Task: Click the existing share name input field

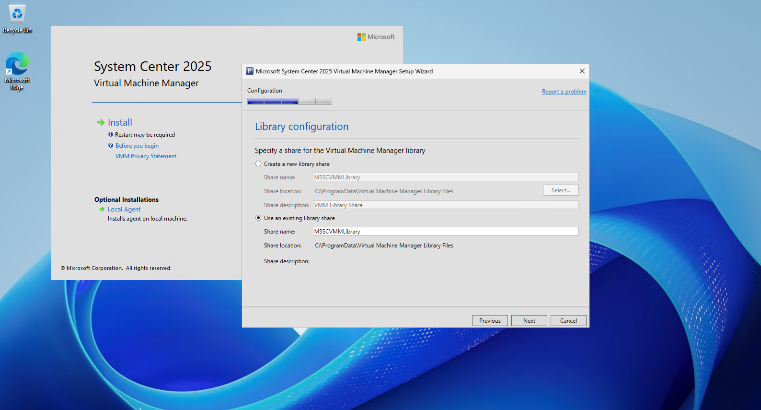Action: coord(446,231)
